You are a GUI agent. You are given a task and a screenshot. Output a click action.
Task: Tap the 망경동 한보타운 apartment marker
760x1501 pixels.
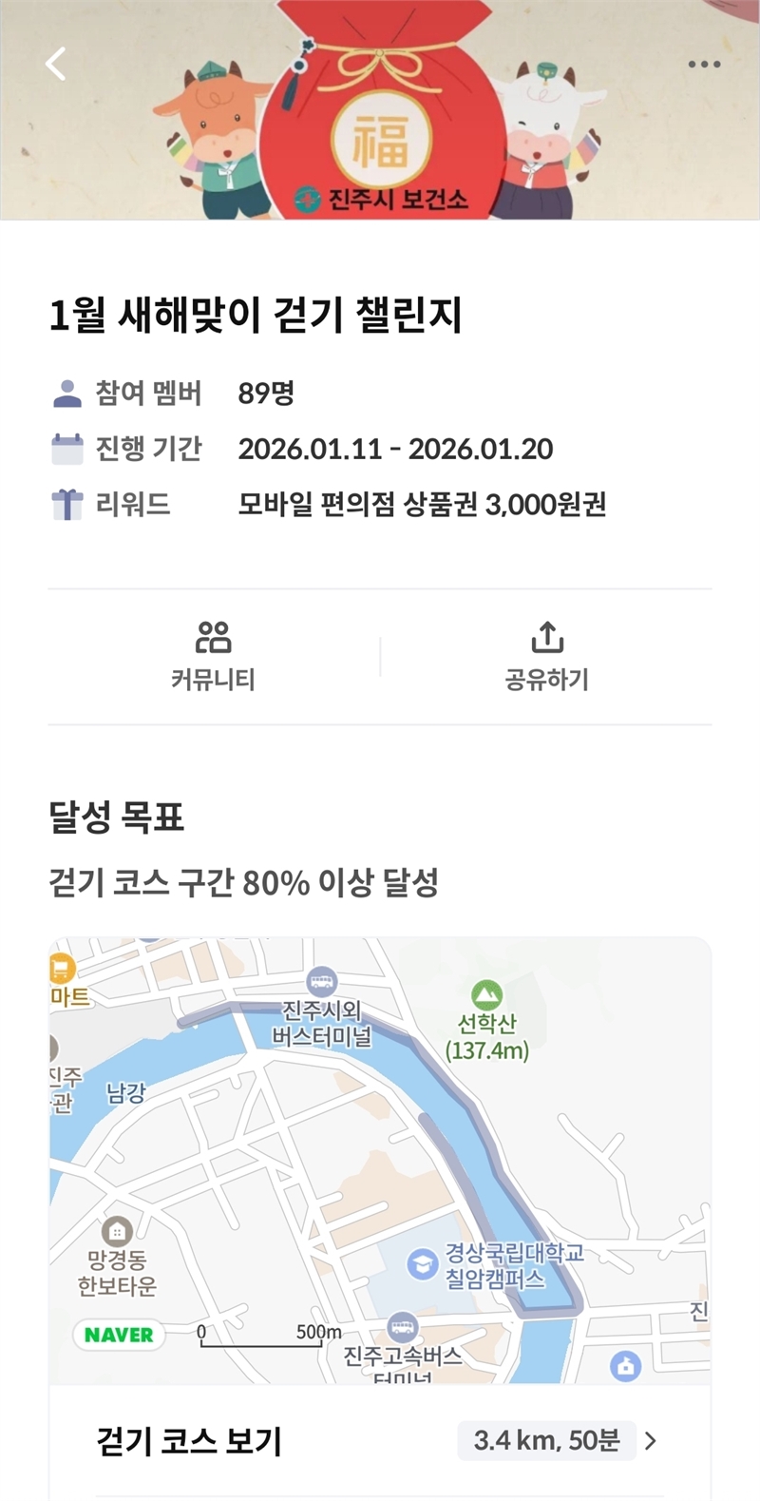tap(117, 1232)
